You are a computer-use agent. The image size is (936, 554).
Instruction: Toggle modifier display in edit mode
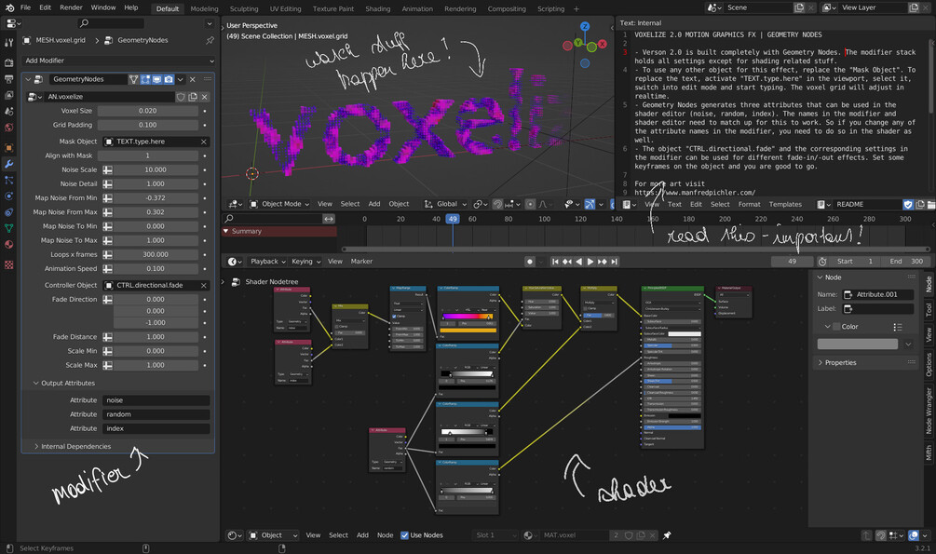coord(145,79)
